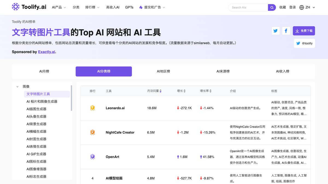Click the category sidebar scrollbar
Screen dimensions: 328x184
[72, 98]
